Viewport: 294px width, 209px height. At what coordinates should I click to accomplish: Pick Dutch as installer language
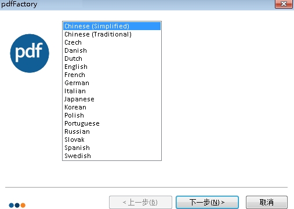[x=112, y=58]
